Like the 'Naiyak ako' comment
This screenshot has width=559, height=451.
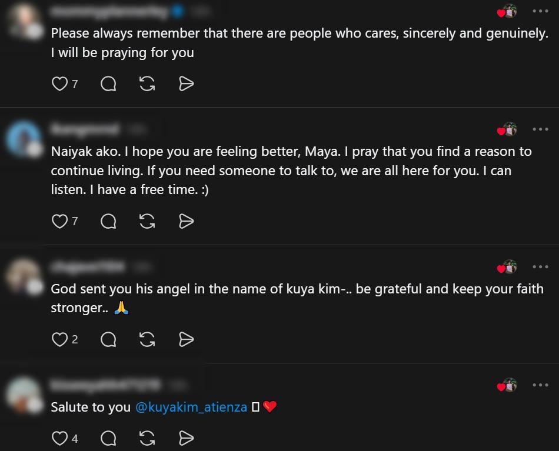[59, 221]
